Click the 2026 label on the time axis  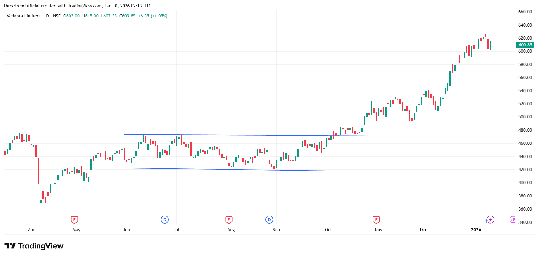(x=476, y=230)
